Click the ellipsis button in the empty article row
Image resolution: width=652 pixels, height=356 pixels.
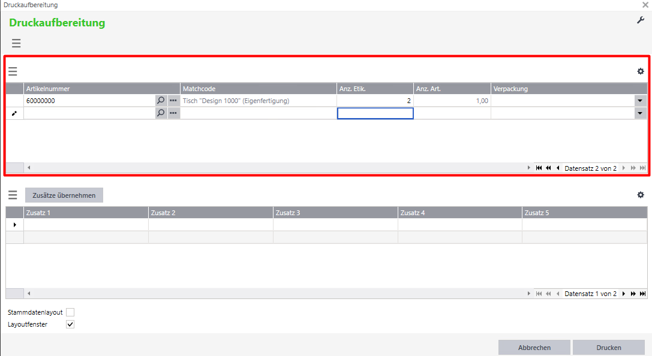173,113
